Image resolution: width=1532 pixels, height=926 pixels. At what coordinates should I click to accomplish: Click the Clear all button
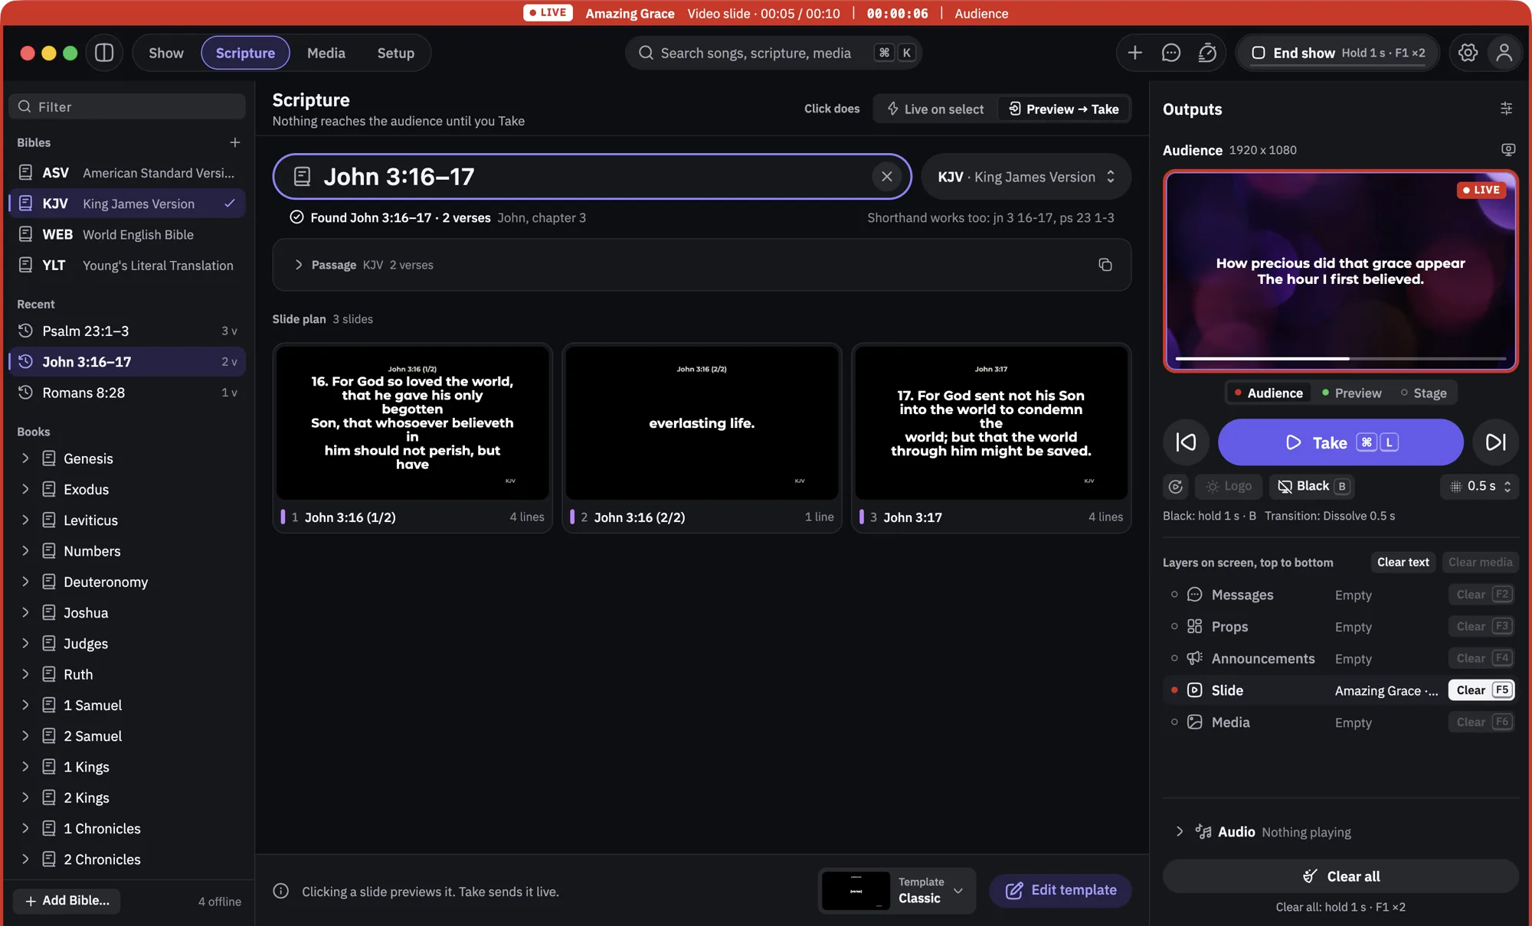click(x=1340, y=876)
